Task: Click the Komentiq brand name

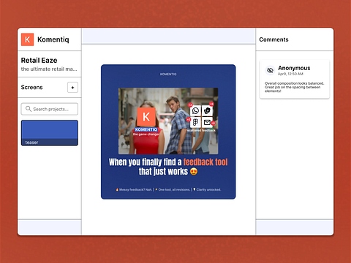Action: (x=53, y=39)
